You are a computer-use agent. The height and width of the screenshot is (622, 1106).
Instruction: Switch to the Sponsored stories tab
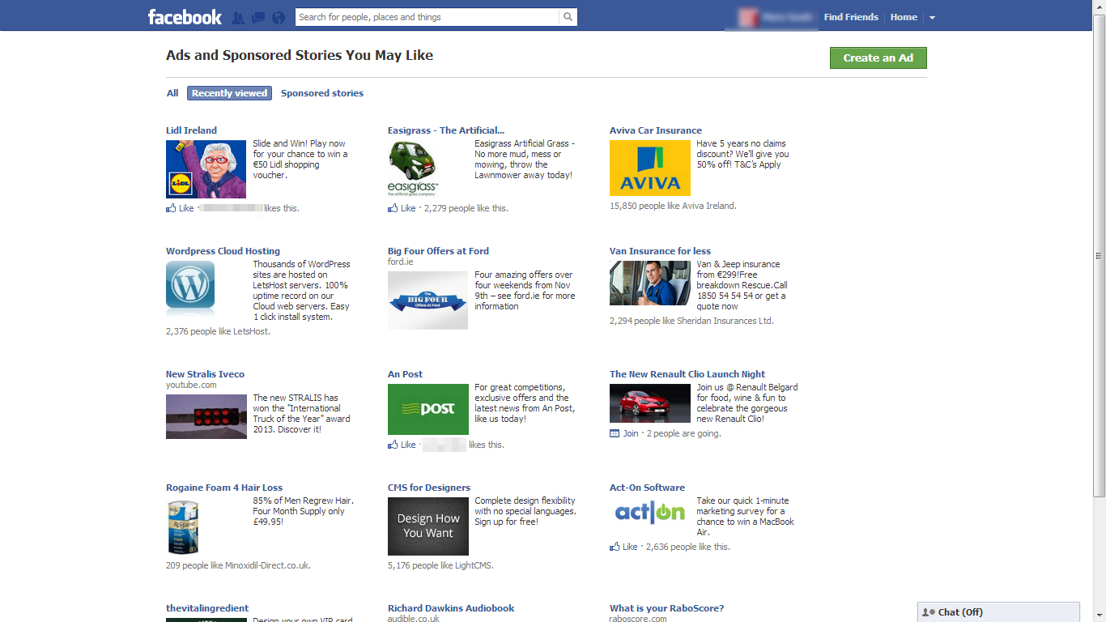click(321, 93)
